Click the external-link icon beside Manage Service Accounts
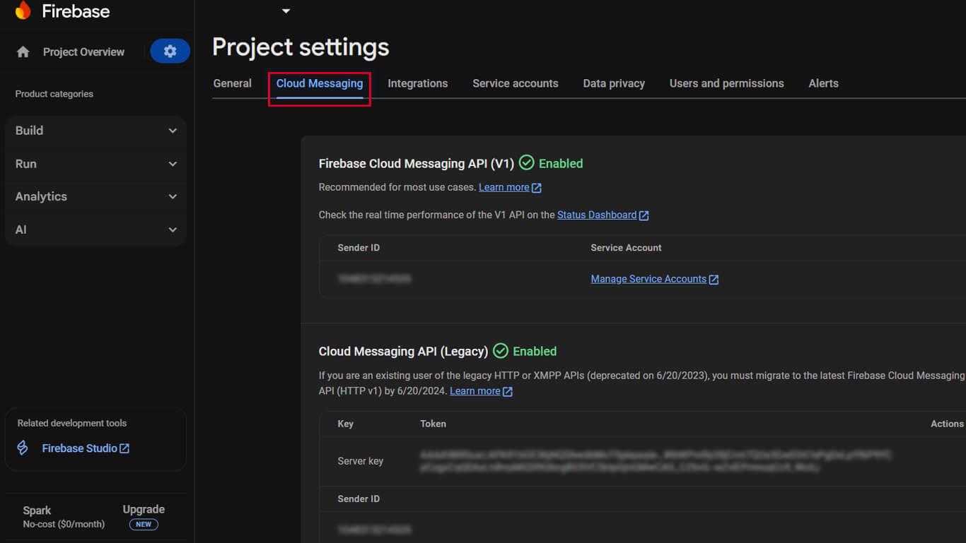966x543 pixels. 715,279
